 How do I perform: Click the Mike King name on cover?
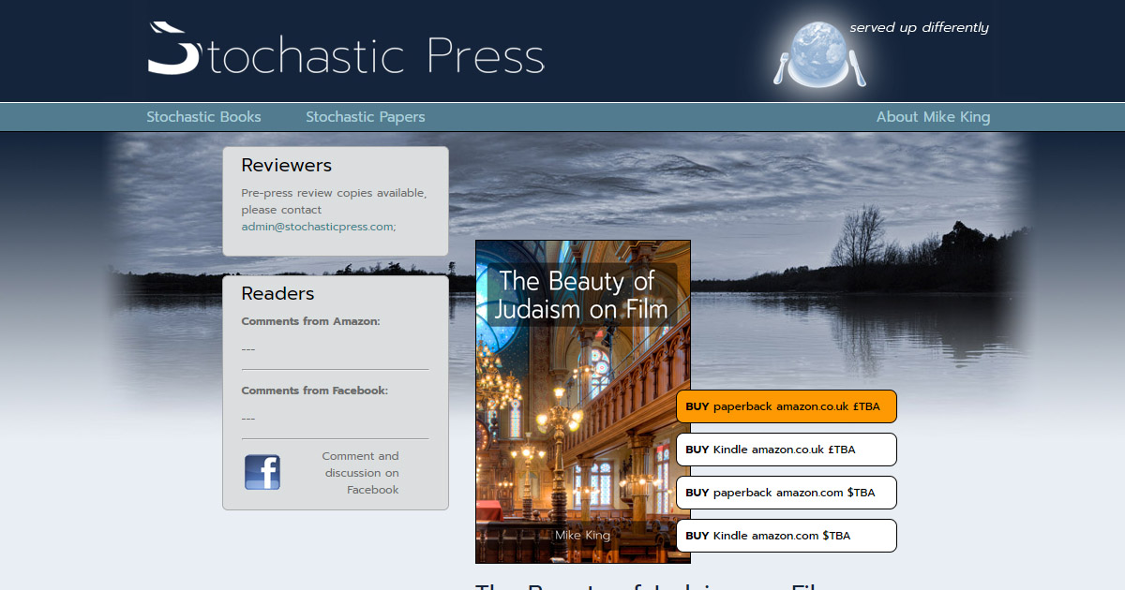(582, 535)
